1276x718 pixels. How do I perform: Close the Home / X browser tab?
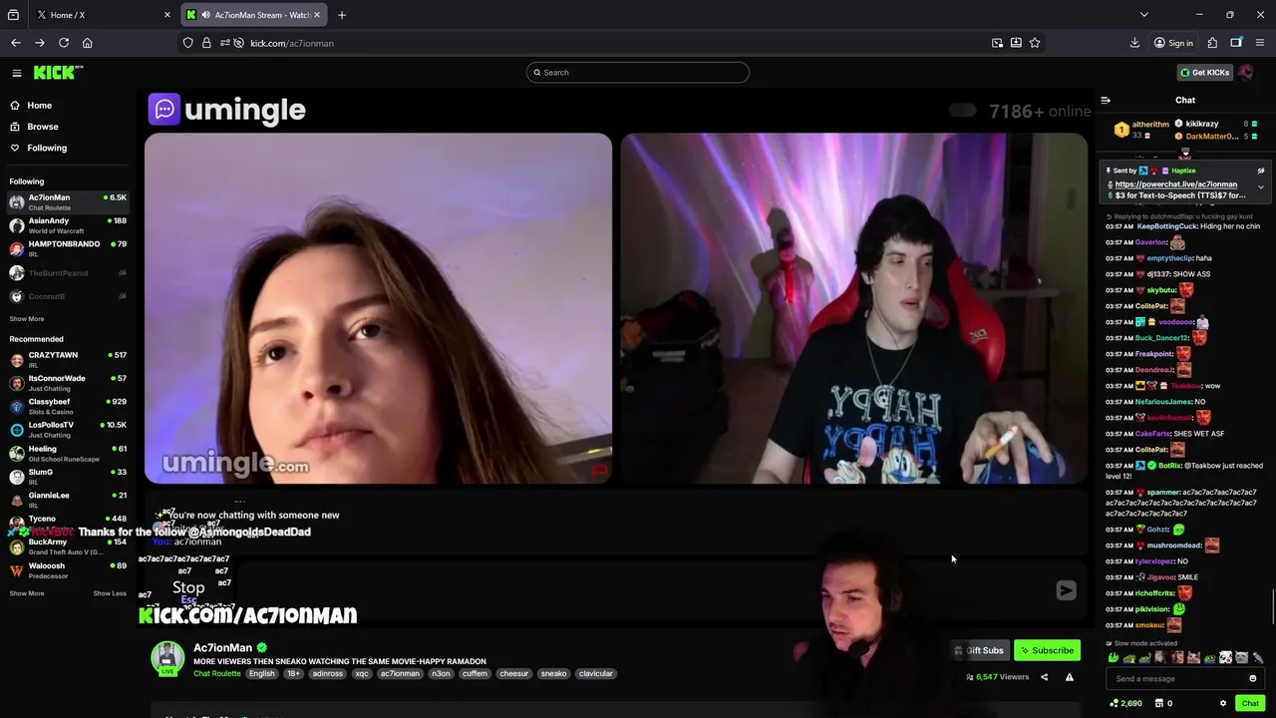(166, 15)
